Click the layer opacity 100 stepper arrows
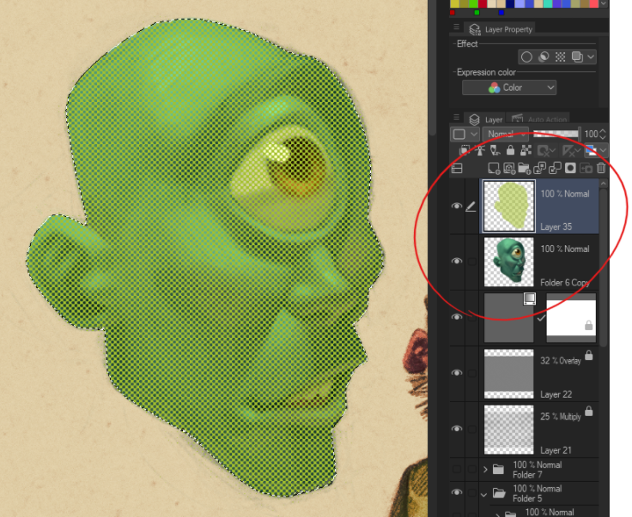 tap(603, 134)
